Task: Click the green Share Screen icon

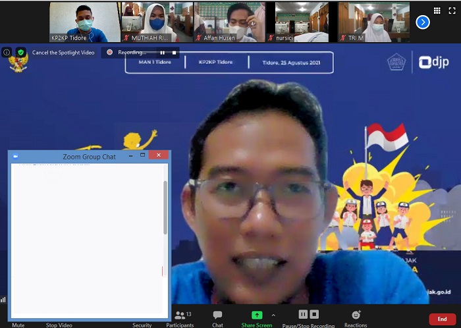Action: 256,315
